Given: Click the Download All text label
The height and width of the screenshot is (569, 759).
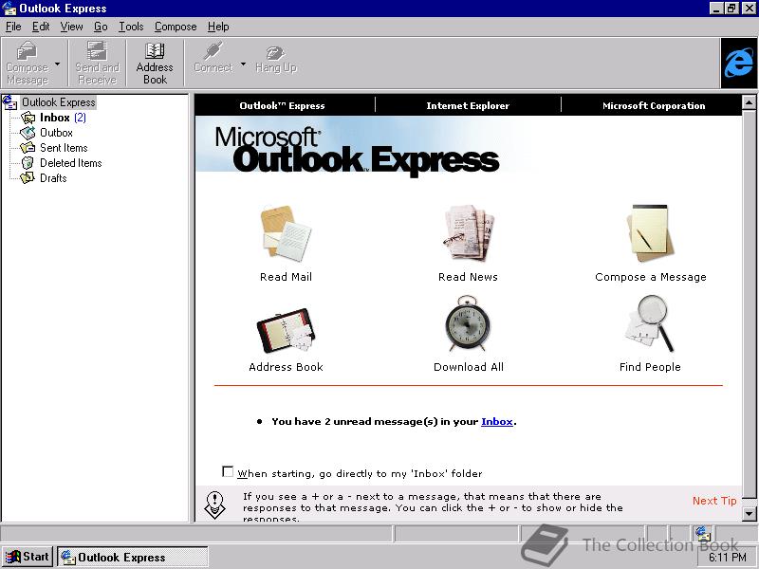Looking at the screenshot, I should [x=469, y=367].
